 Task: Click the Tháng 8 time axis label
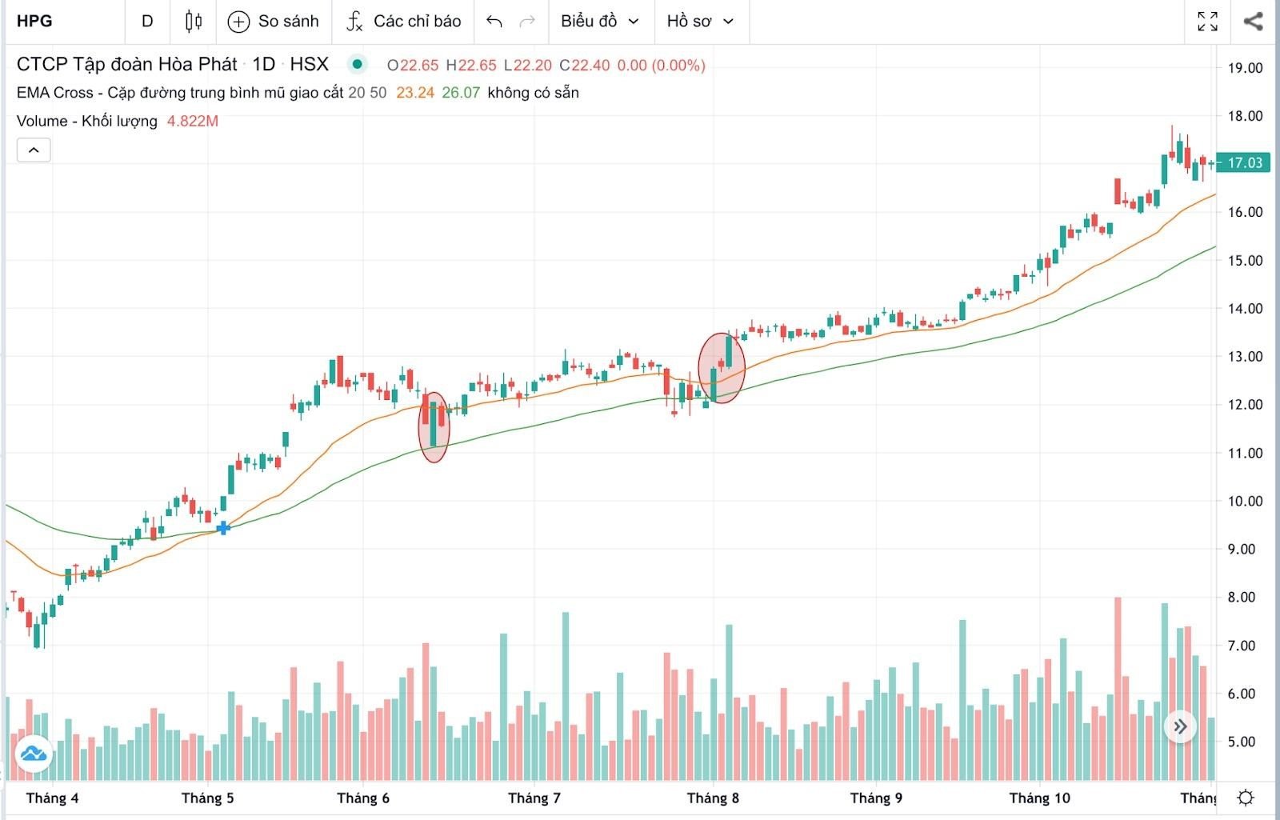coord(713,798)
